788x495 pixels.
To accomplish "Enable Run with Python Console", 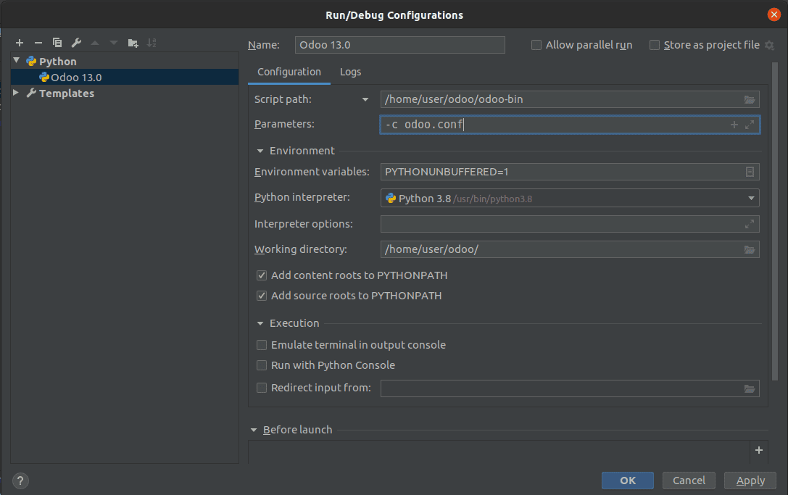I will click(261, 365).
